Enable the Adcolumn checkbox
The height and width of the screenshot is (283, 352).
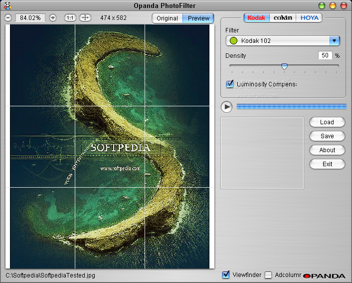click(x=268, y=275)
